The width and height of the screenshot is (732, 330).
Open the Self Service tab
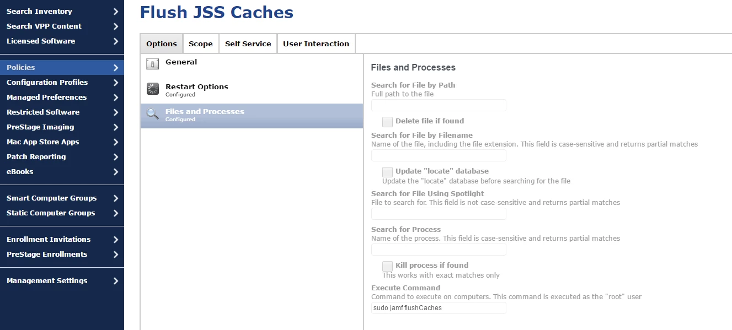point(248,44)
